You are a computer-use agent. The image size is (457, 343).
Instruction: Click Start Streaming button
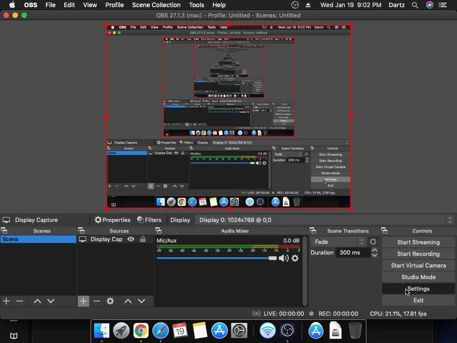click(x=418, y=242)
